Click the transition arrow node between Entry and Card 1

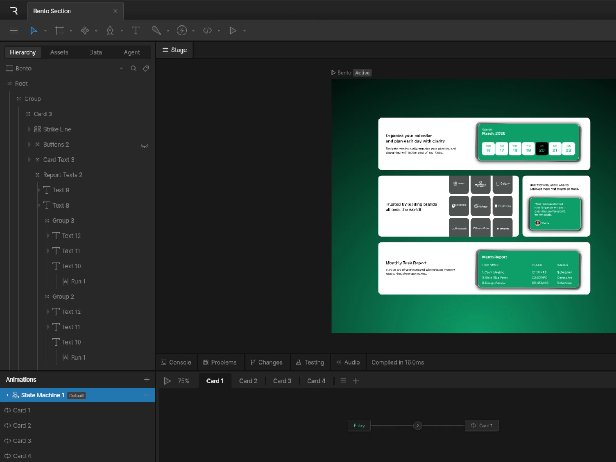point(418,425)
